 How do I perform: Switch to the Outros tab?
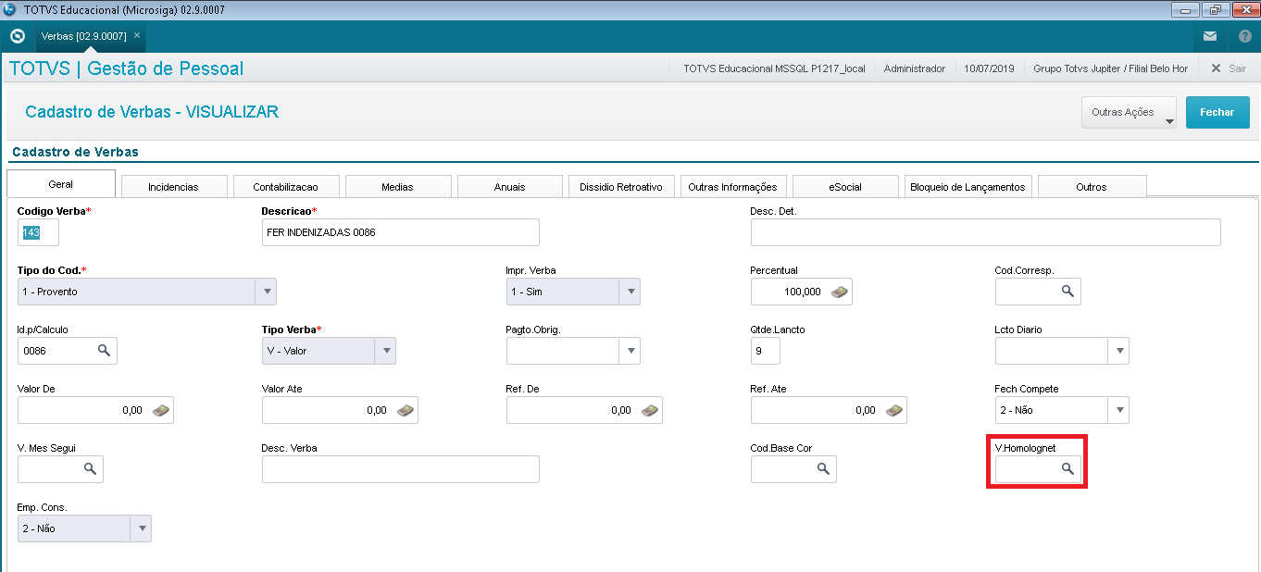coord(1092,186)
